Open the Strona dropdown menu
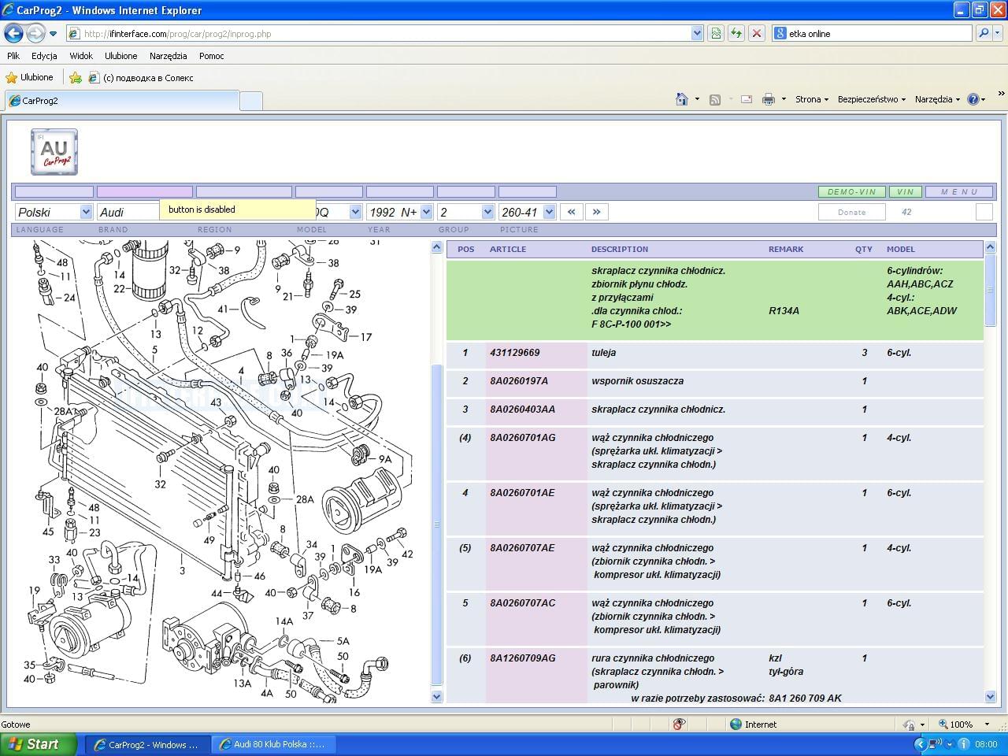Image resolution: width=1008 pixels, height=756 pixels. (x=812, y=99)
